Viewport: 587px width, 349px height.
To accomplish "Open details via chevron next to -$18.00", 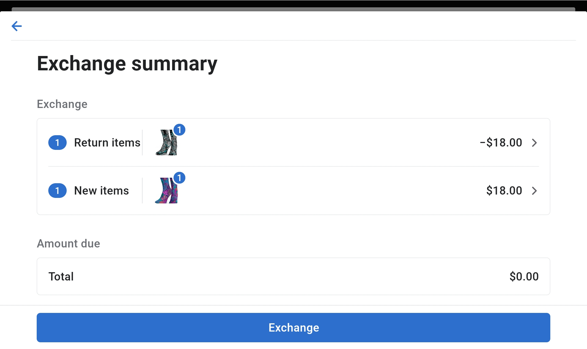I will [534, 143].
